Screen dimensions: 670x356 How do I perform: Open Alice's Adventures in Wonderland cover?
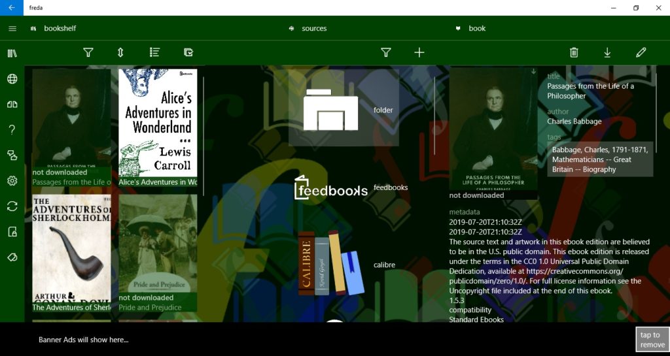[158, 123]
